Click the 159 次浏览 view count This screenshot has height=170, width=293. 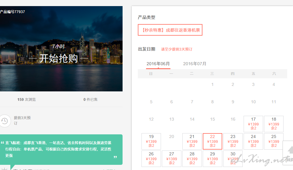(x=27, y=100)
